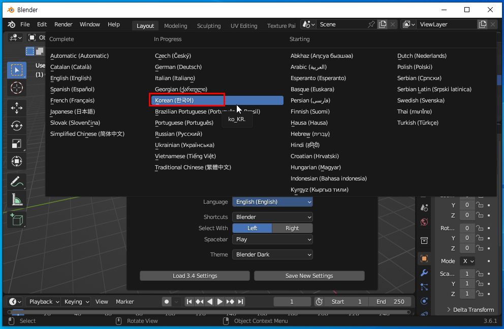Activate the Select Box tool
504x329 pixels.
[x=17, y=70]
